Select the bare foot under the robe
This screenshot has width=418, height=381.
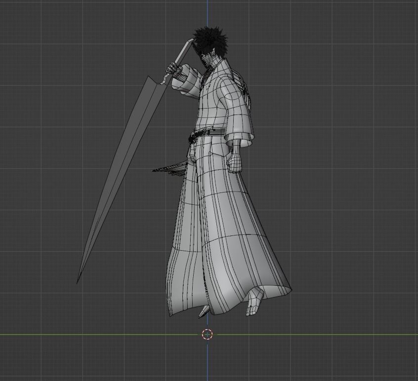click(x=254, y=301)
